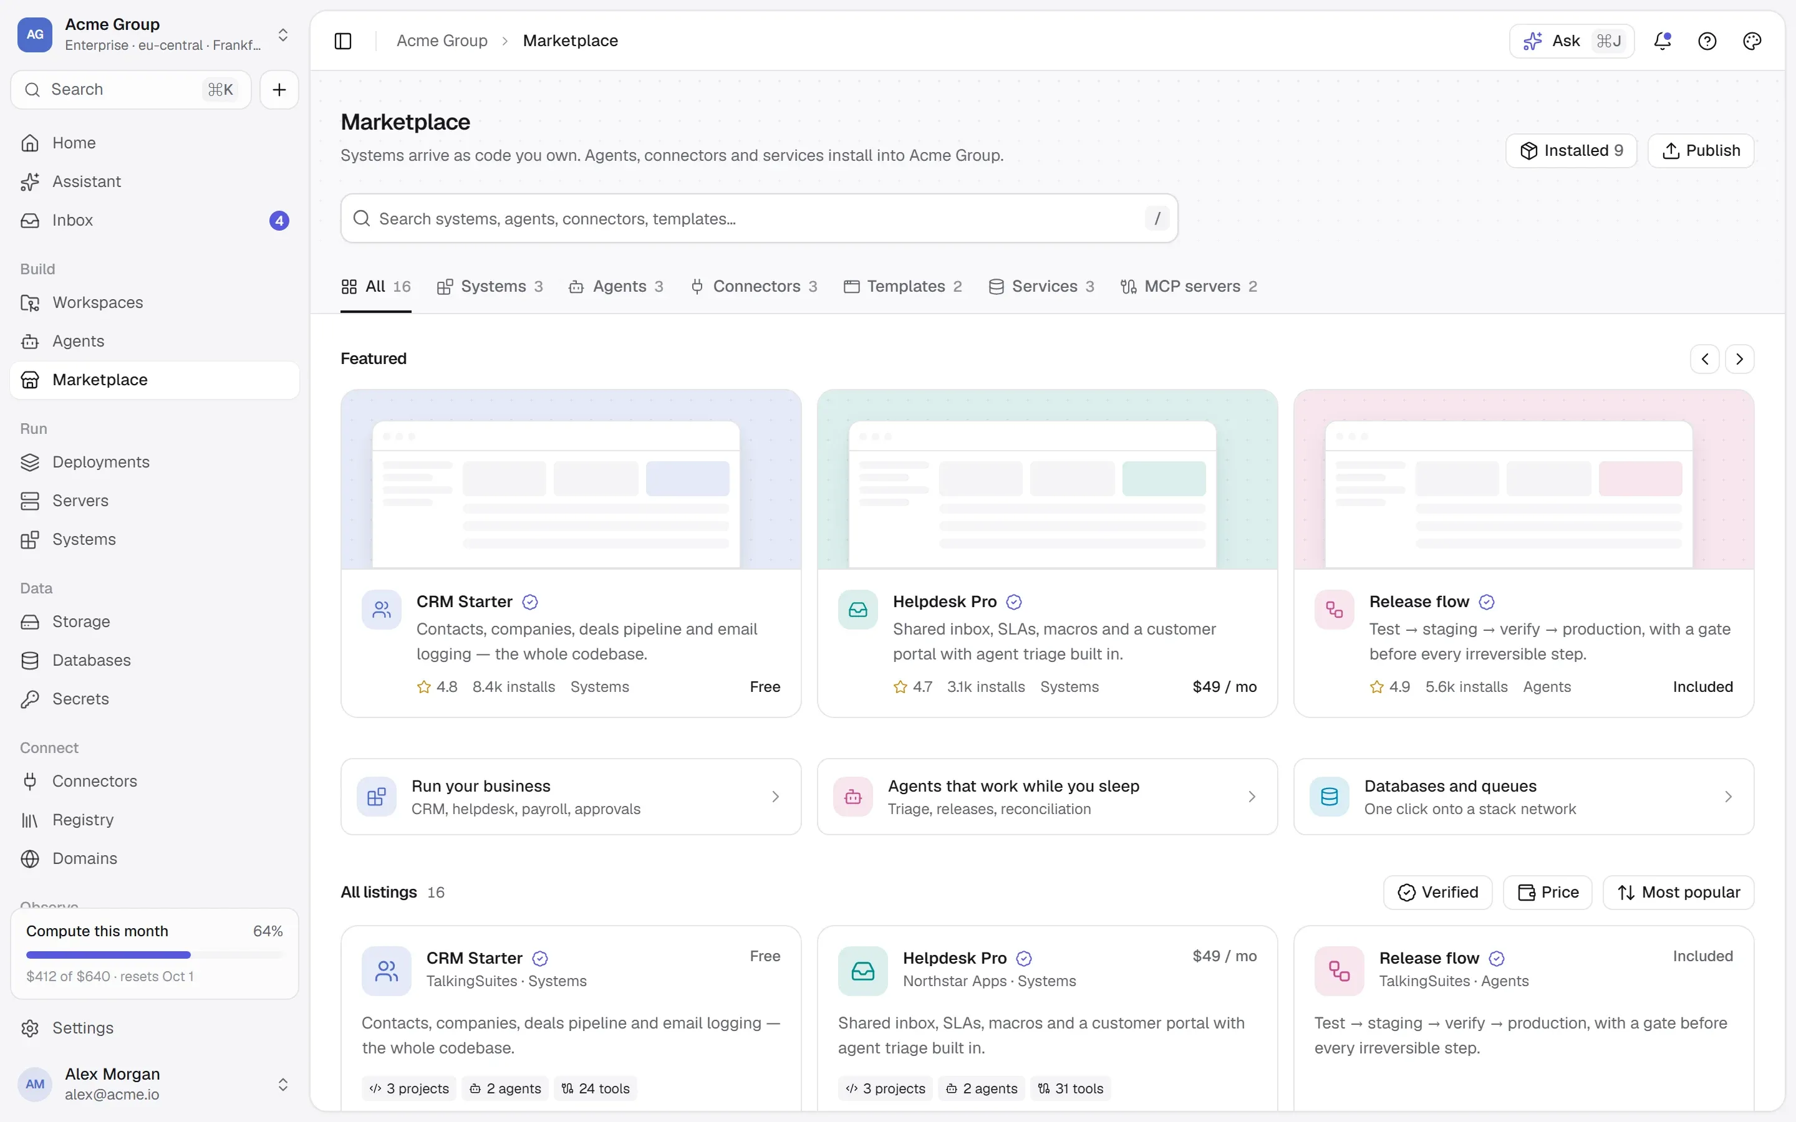
Task: Expand Alex Morgan account menu
Action: [155, 1084]
